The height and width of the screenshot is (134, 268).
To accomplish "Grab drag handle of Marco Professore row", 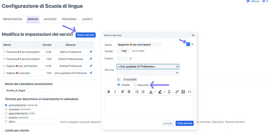I will point(4,52).
